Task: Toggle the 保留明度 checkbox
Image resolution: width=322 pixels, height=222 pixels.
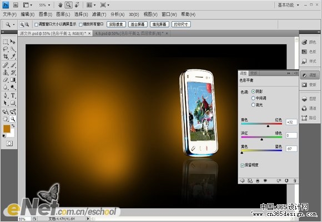Action: [242, 165]
